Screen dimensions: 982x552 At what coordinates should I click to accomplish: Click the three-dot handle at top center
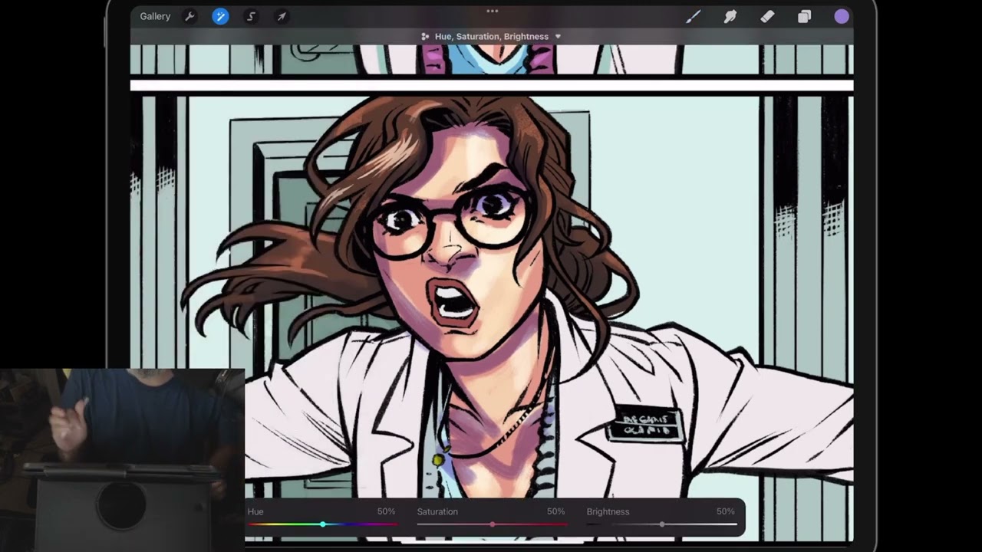click(x=492, y=11)
